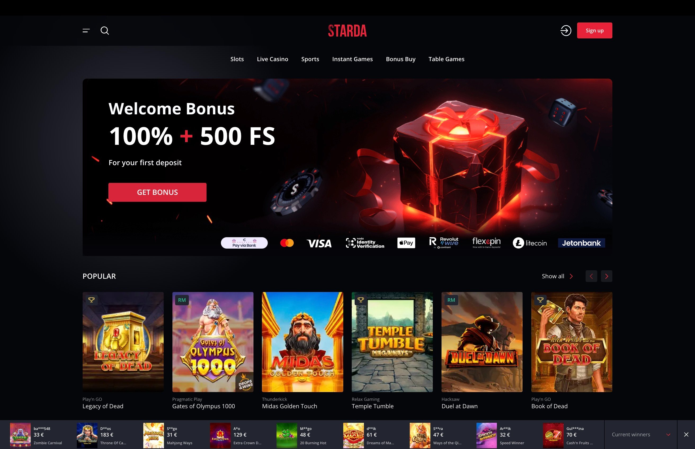Viewport: 695px width, 449px height.
Task: Go to previous Popular games arrow
Action: (591, 276)
